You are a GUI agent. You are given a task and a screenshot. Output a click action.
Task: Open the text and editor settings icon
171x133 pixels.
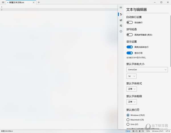[121, 14]
